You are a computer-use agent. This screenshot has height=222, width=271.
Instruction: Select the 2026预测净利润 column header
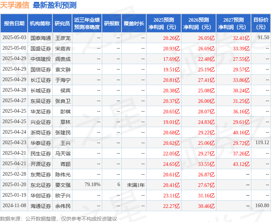click(199, 23)
